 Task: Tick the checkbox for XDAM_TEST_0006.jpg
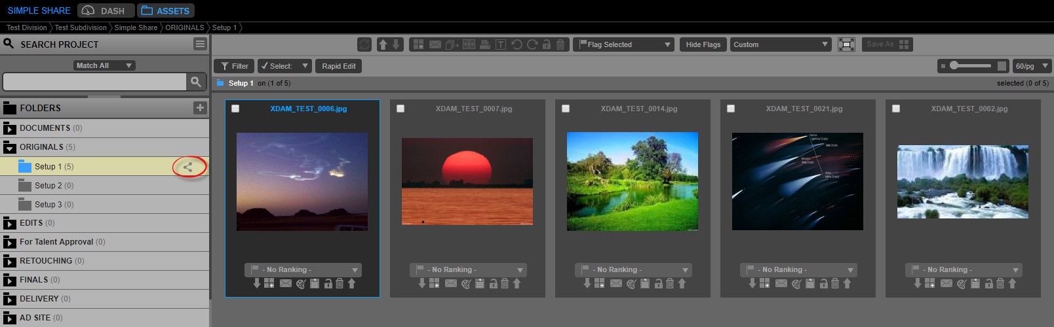click(235, 109)
